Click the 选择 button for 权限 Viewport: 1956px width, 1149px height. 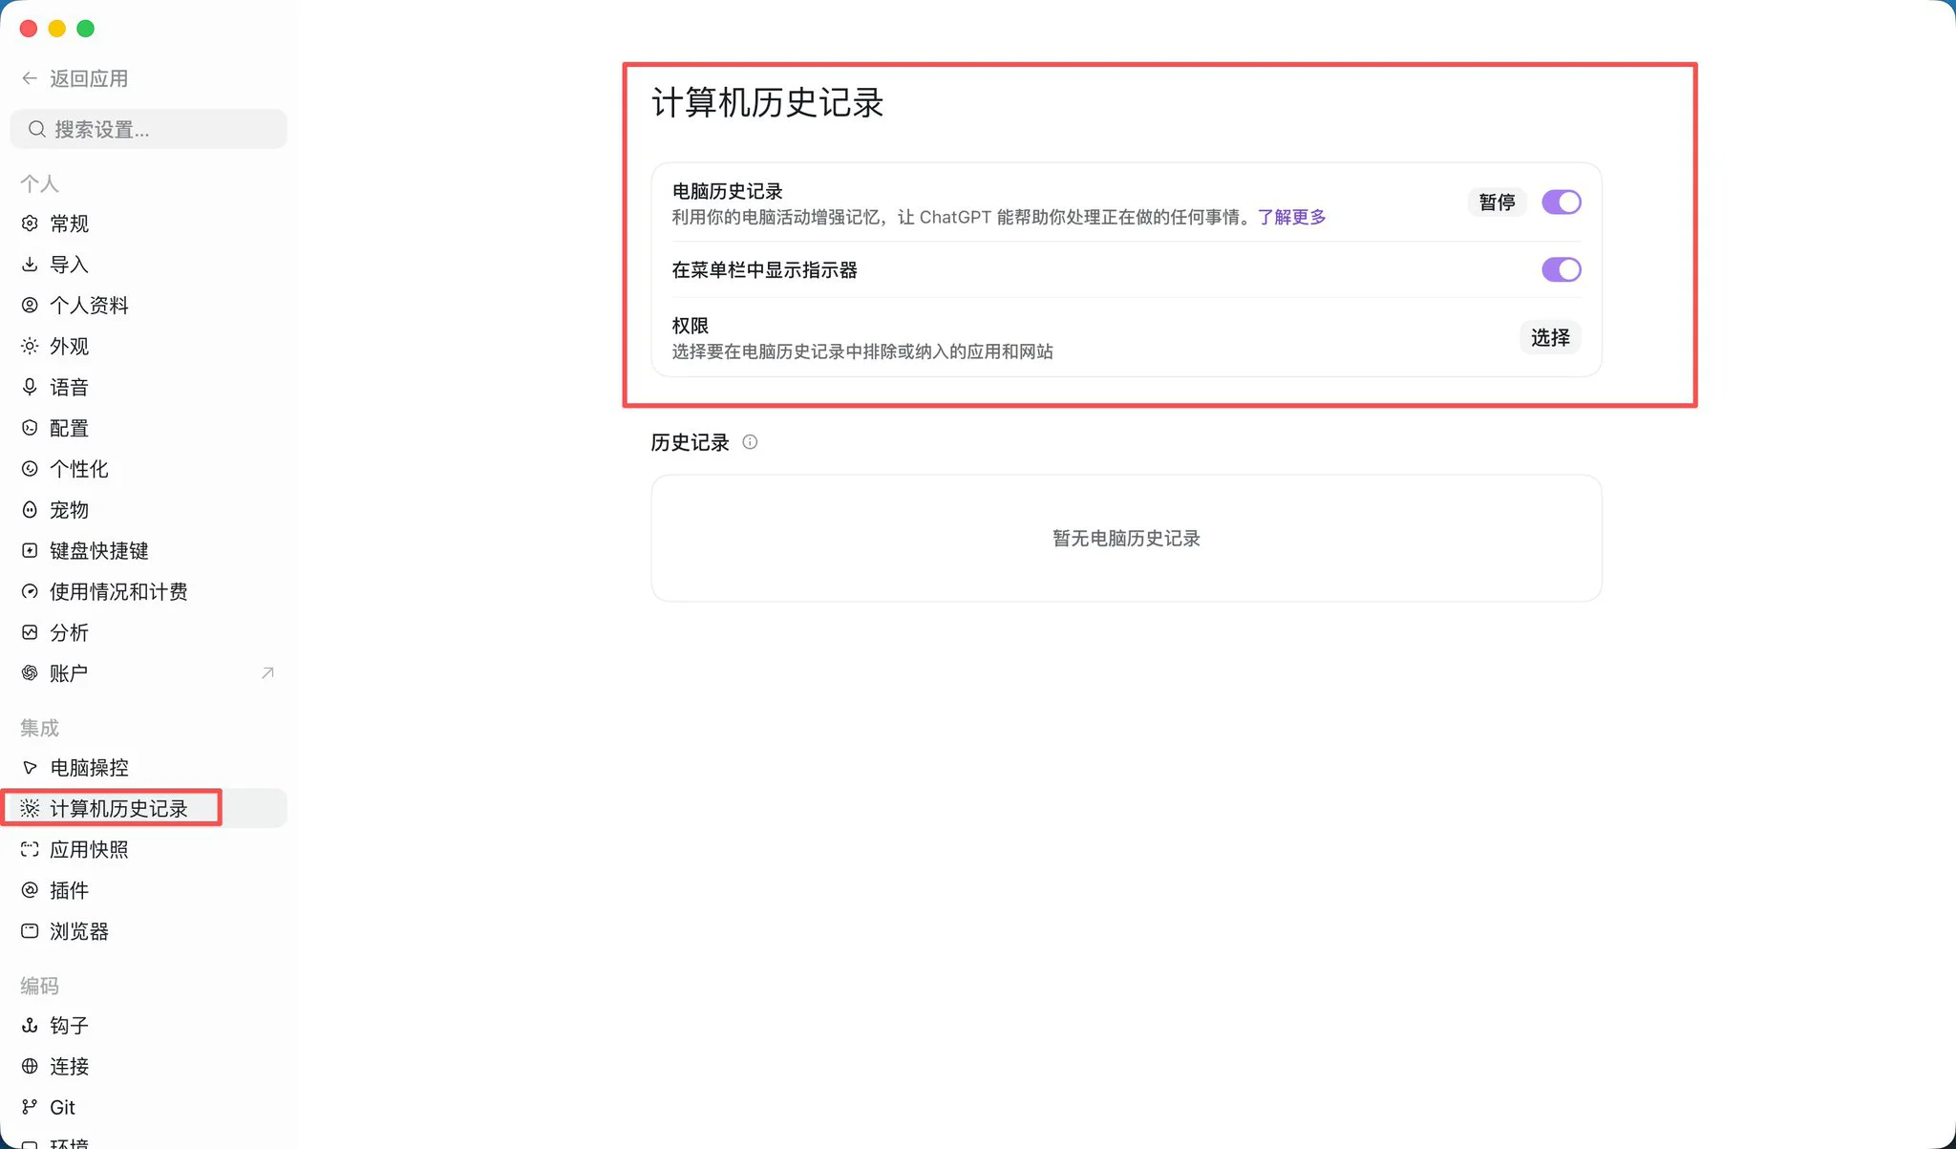point(1550,337)
